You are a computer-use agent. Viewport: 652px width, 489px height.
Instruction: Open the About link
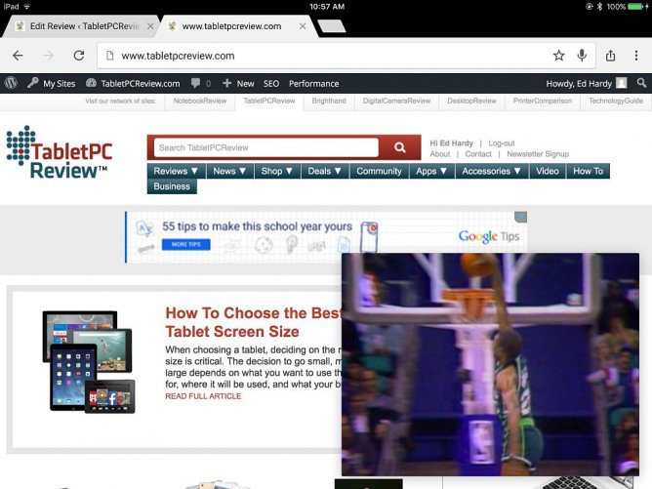point(440,154)
